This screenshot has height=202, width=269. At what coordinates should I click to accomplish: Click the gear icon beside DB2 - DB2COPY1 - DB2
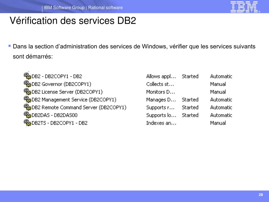click(x=27, y=76)
